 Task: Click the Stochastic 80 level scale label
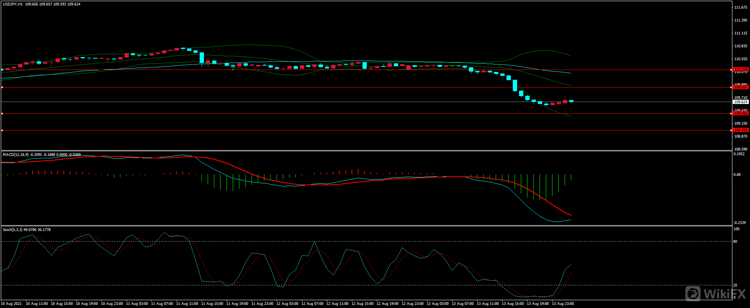tap(735, 242)
